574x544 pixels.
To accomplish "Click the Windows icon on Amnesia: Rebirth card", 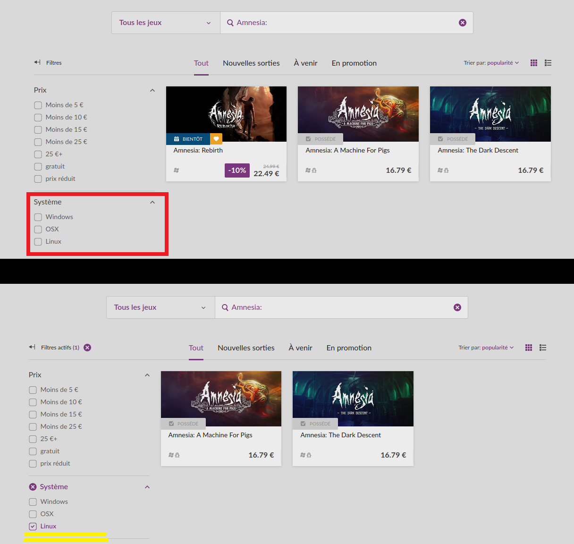I will [176, 170].
